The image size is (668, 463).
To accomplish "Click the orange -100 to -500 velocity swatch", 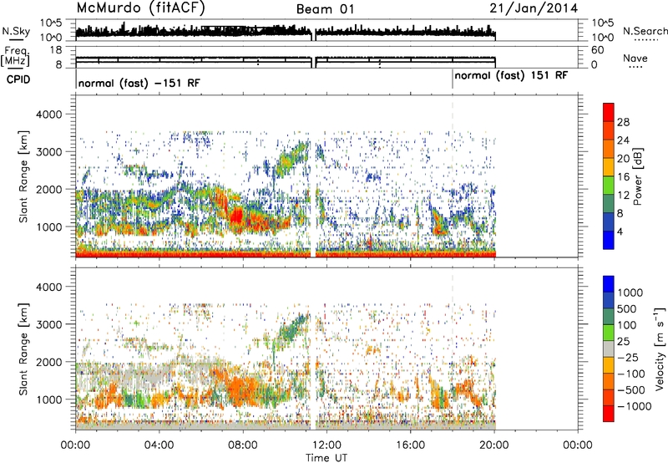I will coord(609,381).
